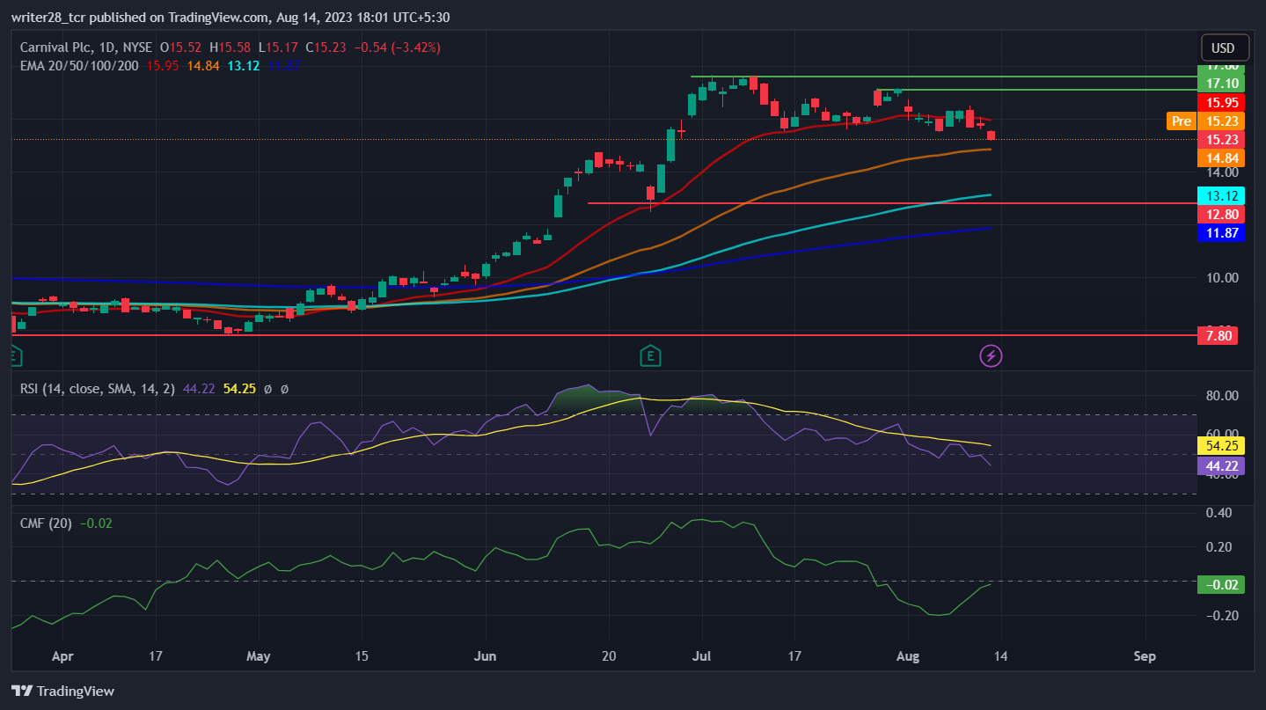1266x710 pixels.
Task: Click the 10.00 price scale value
Action: [1222, 278]
